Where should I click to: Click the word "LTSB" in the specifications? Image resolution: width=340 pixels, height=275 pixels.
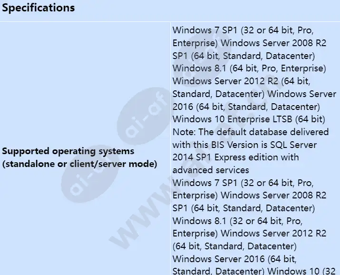coord(282,119)
